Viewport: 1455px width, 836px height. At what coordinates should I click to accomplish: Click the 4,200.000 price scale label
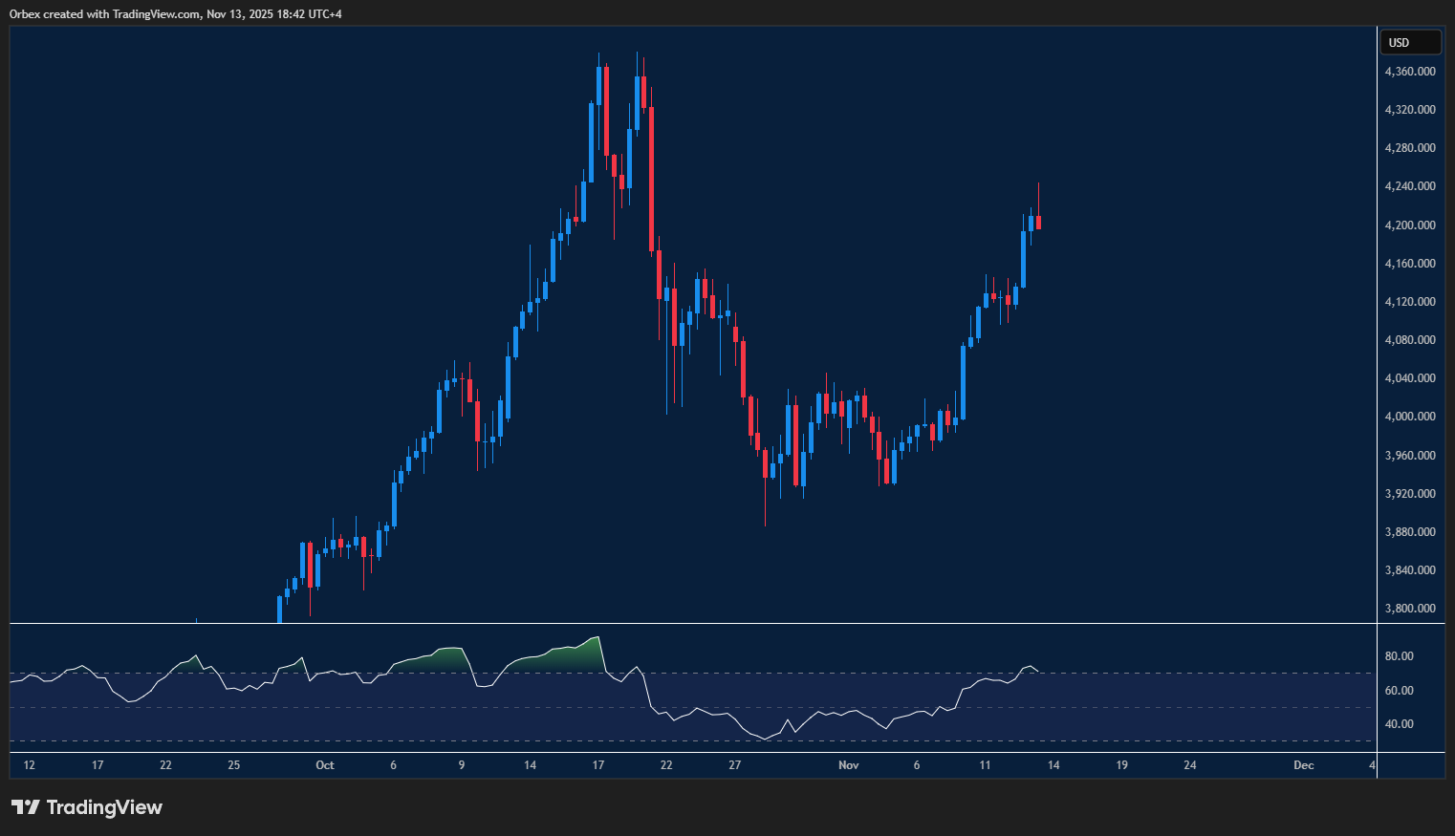pos(1410,225)
